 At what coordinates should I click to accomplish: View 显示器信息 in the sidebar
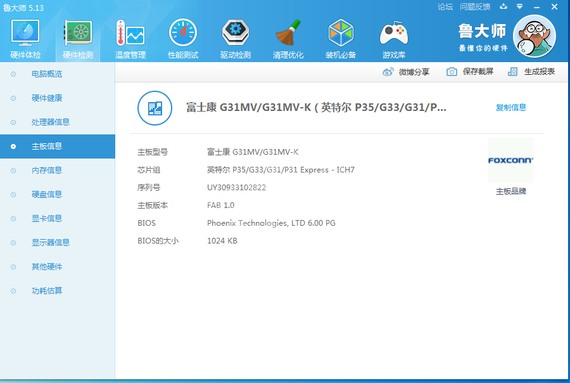point(58,242)
